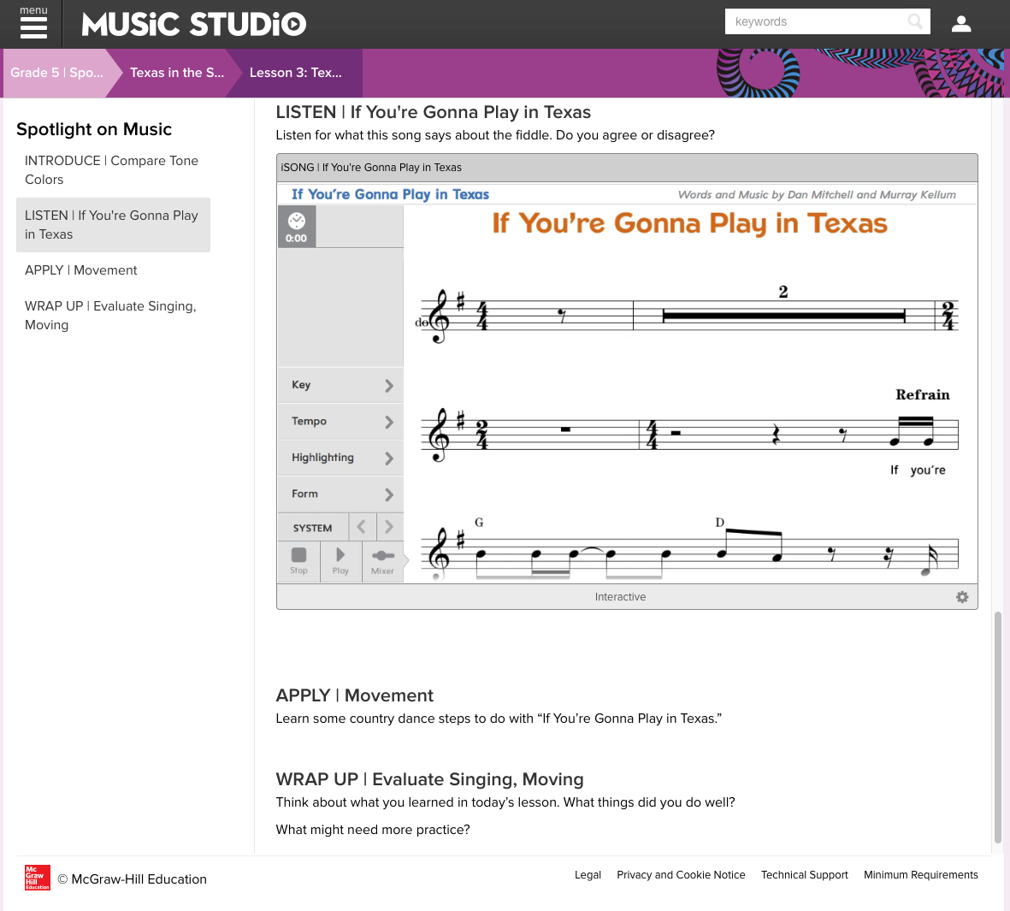Open the Technical Support link
This screenshot has width=1010, height=911.
pyautogui.click(x=805, y=875)
